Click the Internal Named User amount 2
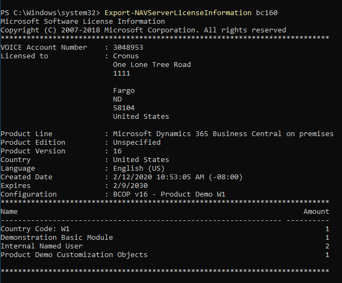This screenshot has height=283, width=342. point(327,246)
